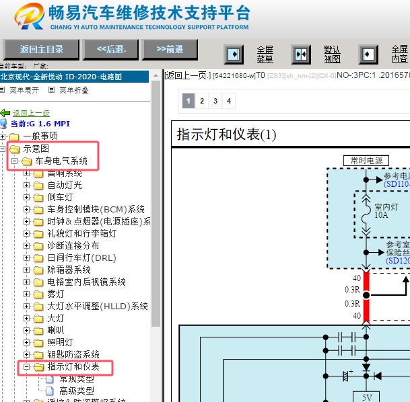
Task: Click the 默认视图 split-view icon
Action: coord(301,54)
